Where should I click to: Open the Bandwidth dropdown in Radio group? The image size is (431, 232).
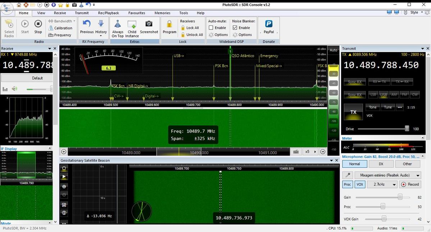pos(62,21)
